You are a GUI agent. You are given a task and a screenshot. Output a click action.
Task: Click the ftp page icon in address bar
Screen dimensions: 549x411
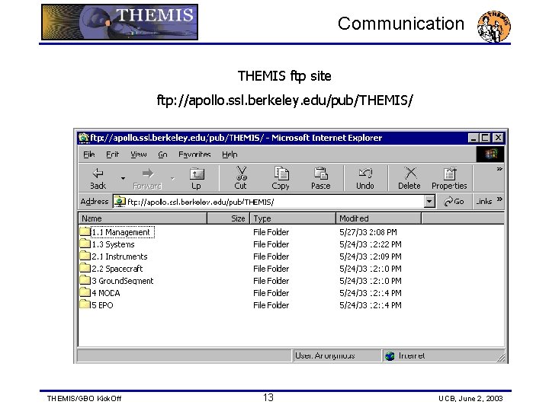click(x=120, y=202)
